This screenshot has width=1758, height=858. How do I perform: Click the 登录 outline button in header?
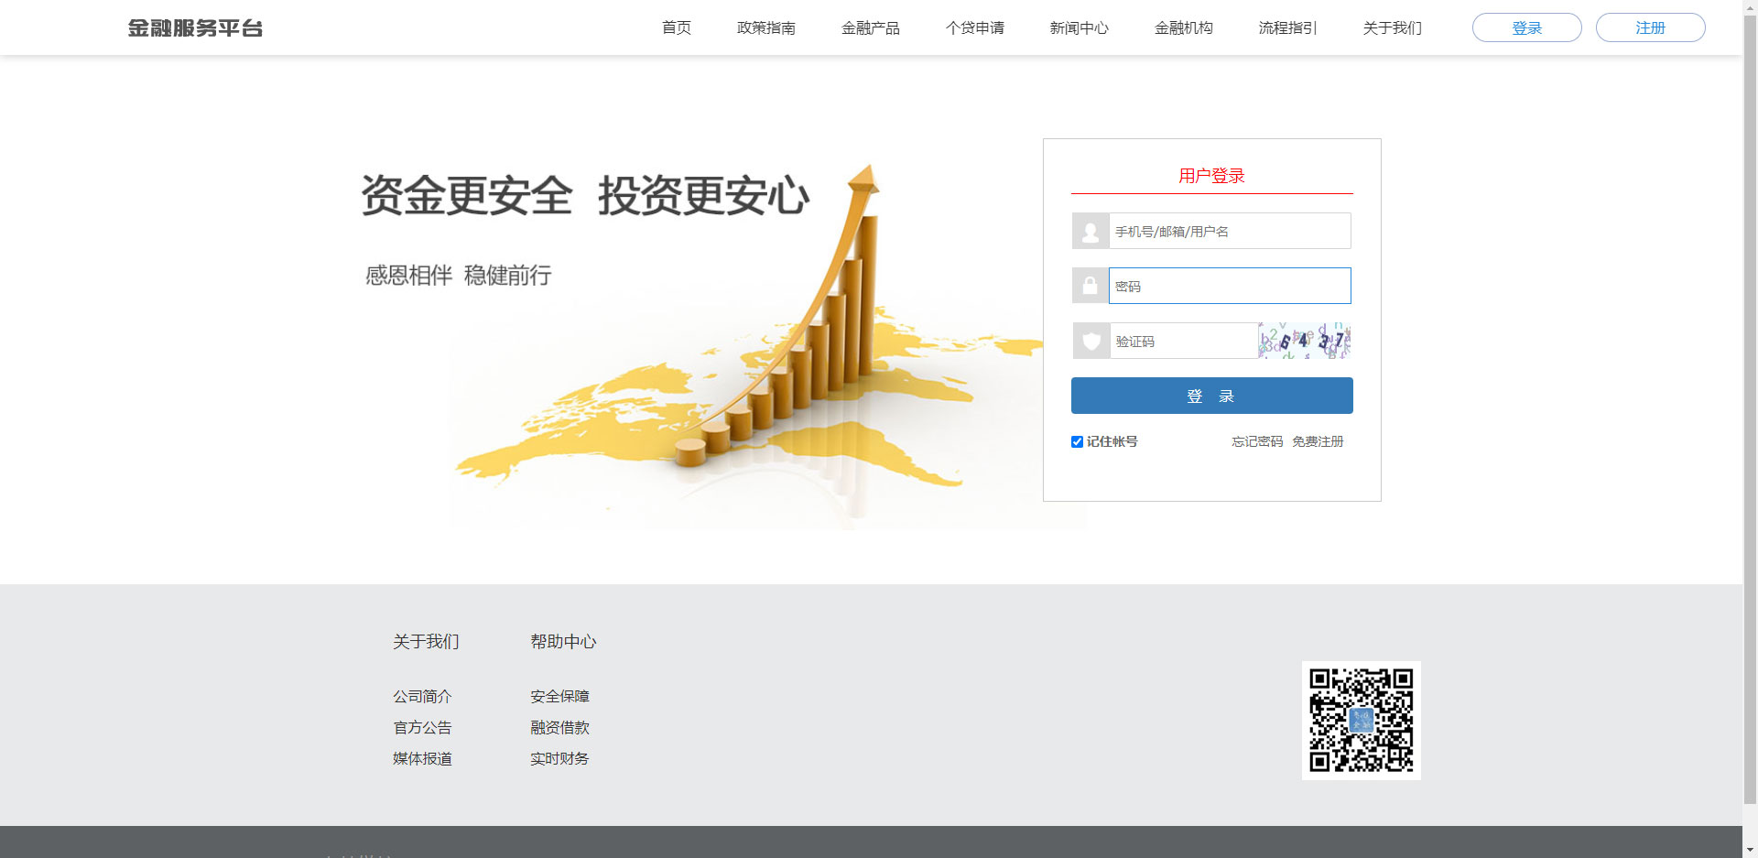[x=1526, y=28]
